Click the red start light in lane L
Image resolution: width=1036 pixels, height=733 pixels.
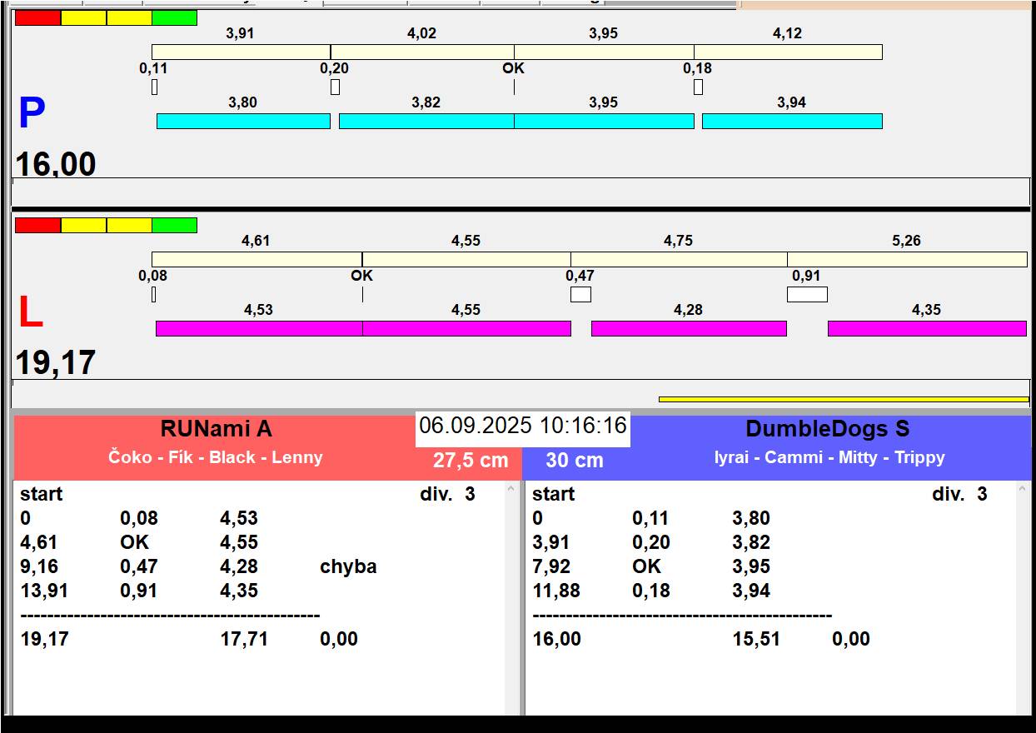[37, 225]
